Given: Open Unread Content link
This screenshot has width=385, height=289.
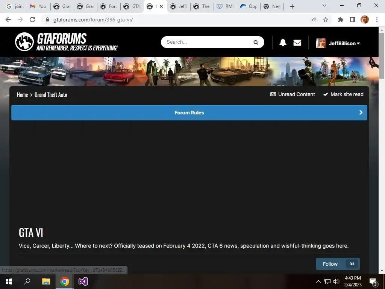Looking at the screenshot, I should pyautogui.click(x=293, y=94).
